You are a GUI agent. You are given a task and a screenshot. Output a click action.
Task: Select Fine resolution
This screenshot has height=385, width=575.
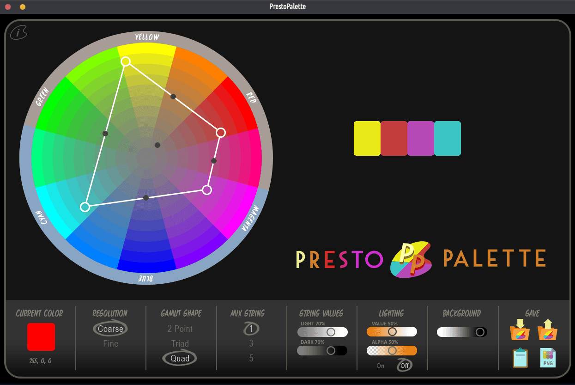[x=111, y=343]
